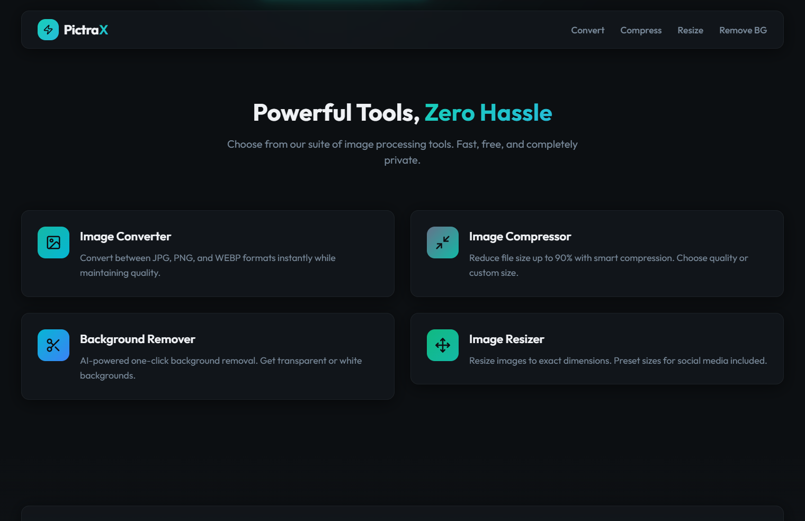Choose the Background Remover card title
The width and height of the screenshot is (805, 521).
[x=137, y=339]
